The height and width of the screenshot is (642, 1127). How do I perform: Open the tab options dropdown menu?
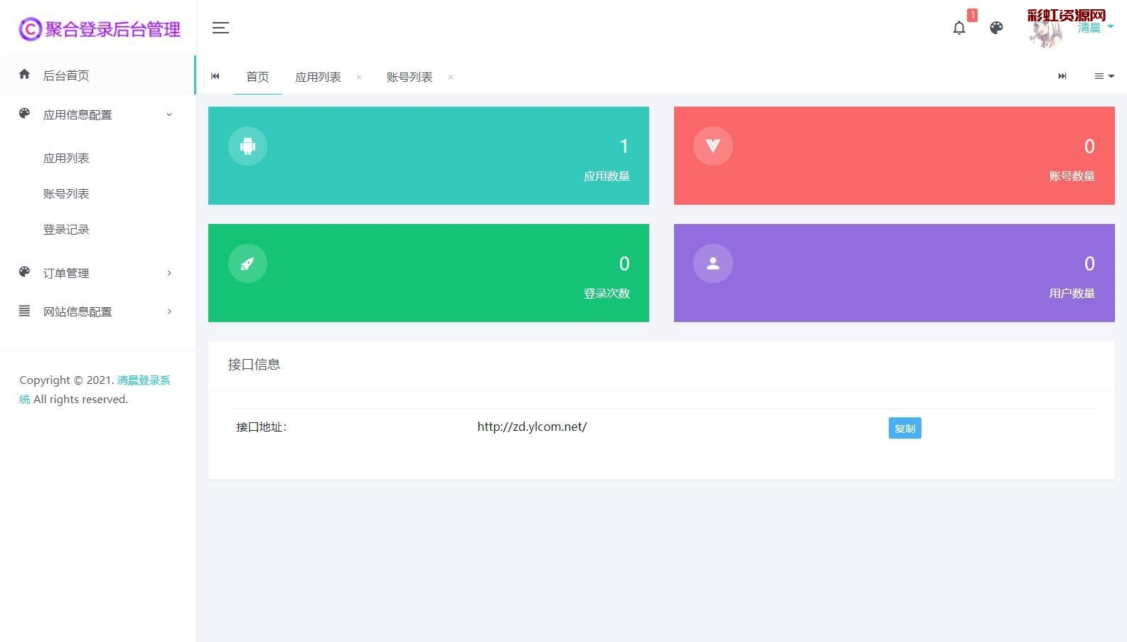coord(1104,76)
